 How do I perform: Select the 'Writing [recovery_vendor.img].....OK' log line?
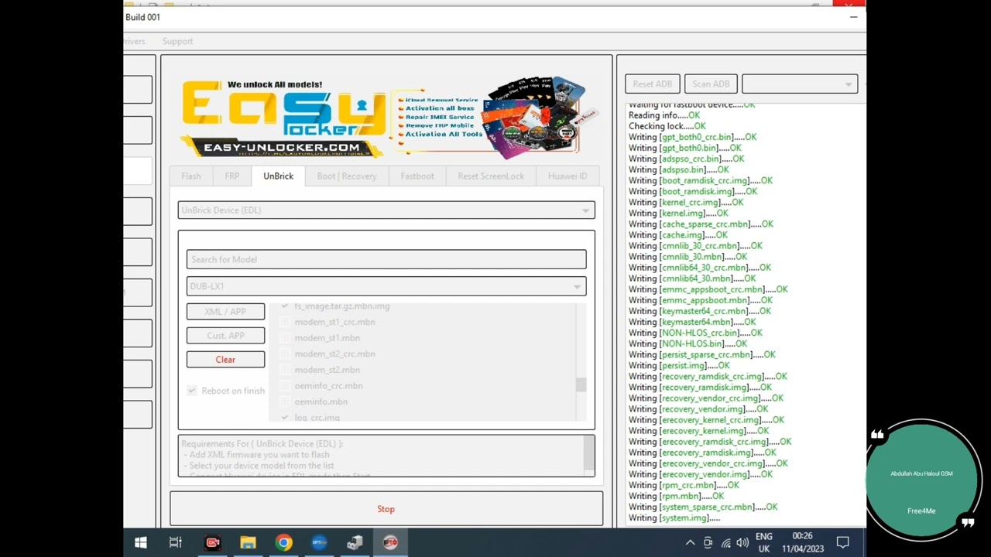(x=698, y=408)
